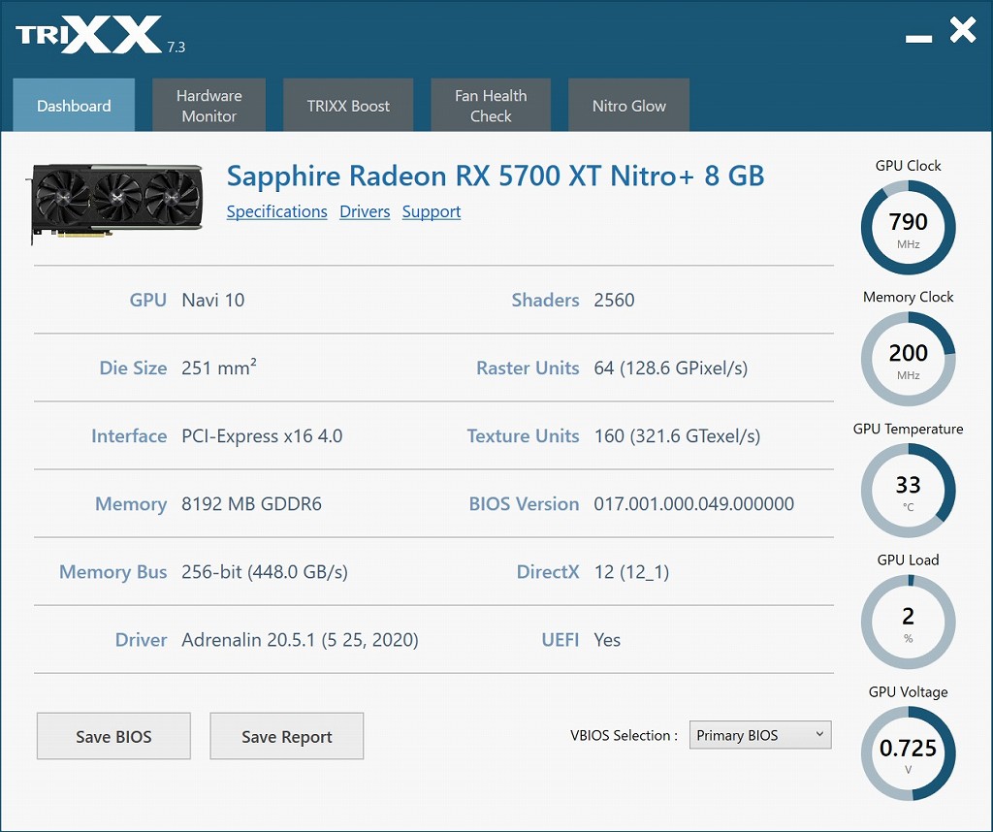Click the GPU Voltage gauge

908,753
